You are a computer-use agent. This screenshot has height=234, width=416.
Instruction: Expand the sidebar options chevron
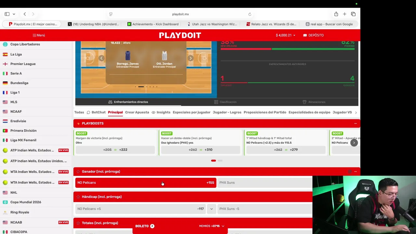[14, 14]
